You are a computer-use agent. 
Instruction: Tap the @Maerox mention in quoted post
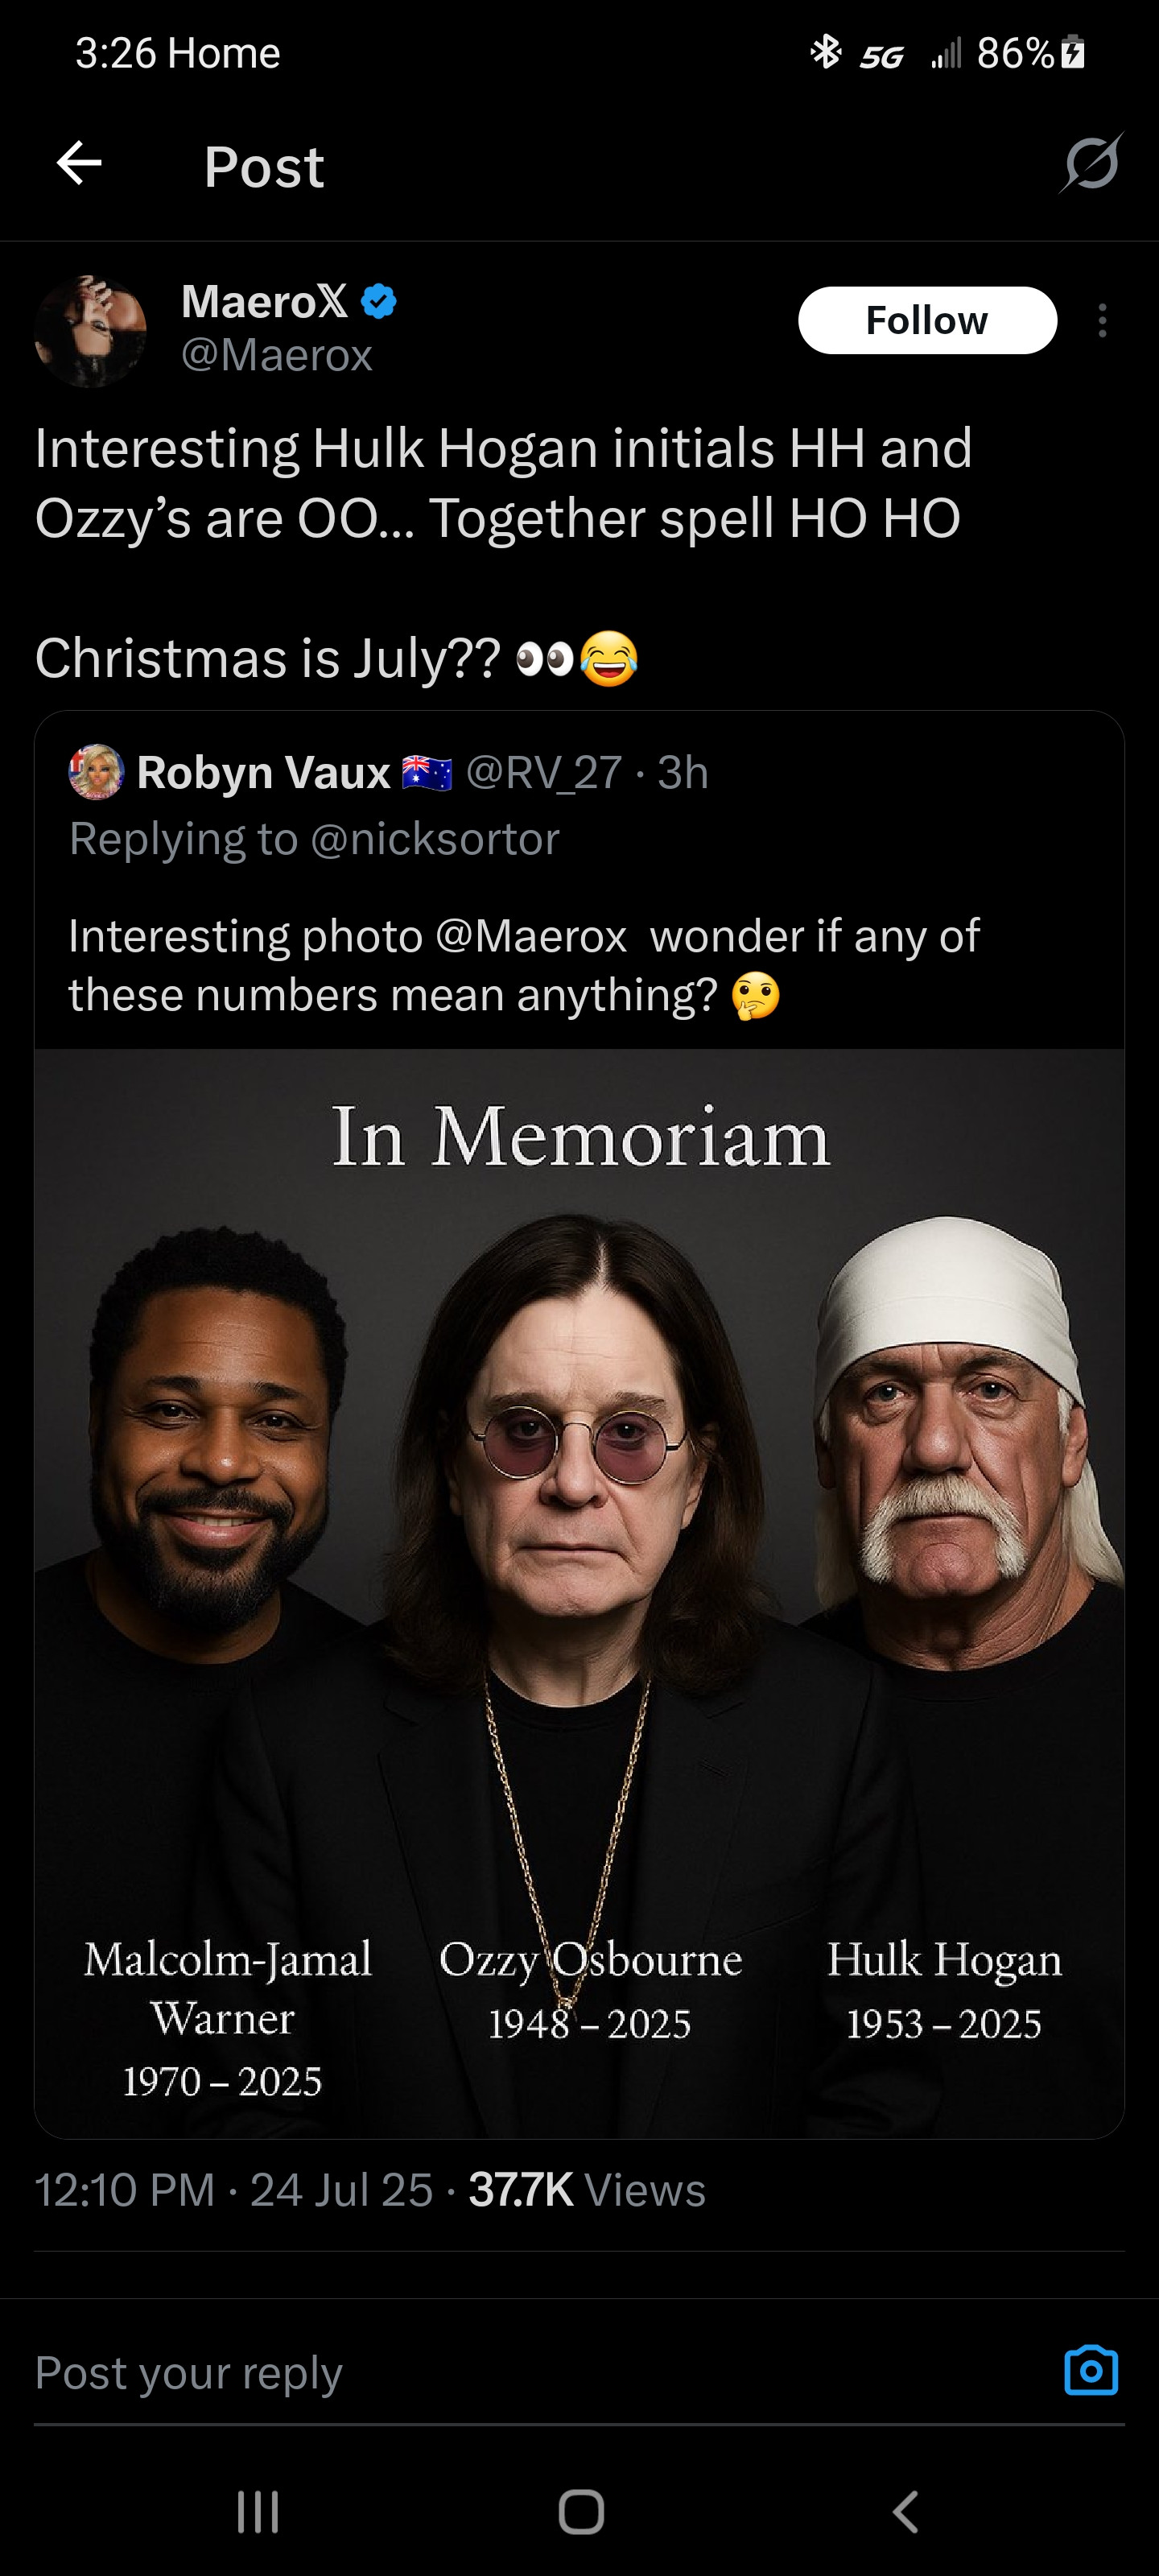[530, 936]
